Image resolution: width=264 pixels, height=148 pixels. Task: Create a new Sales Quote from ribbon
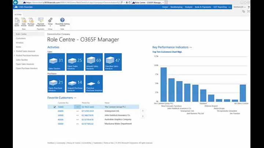point(17,22)
